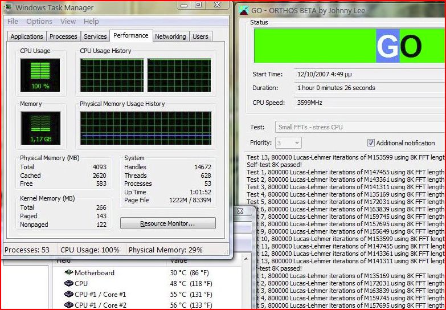Click the CPU sensor chip icon
Image resolution: width=446 pixels, height=310 pixels.
pos(69,283)
